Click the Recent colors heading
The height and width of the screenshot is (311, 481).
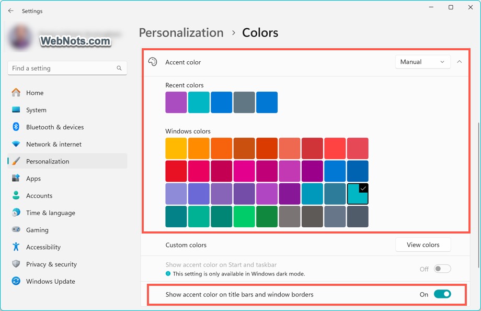[185, 85]
